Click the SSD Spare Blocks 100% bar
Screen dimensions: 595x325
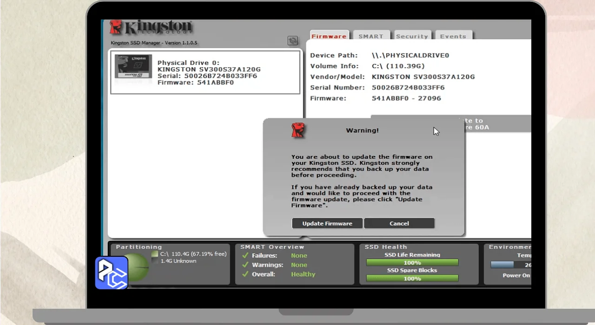[x=412, y=279]
